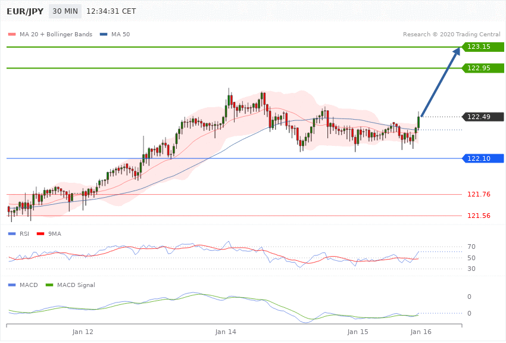Click the latest green candlestick near 122.49
Viewport: 506px width, 343px height.
click(418, 122)
